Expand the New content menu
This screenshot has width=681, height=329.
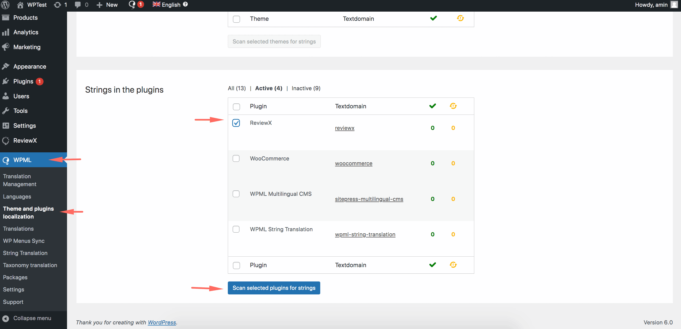[107, 5]
